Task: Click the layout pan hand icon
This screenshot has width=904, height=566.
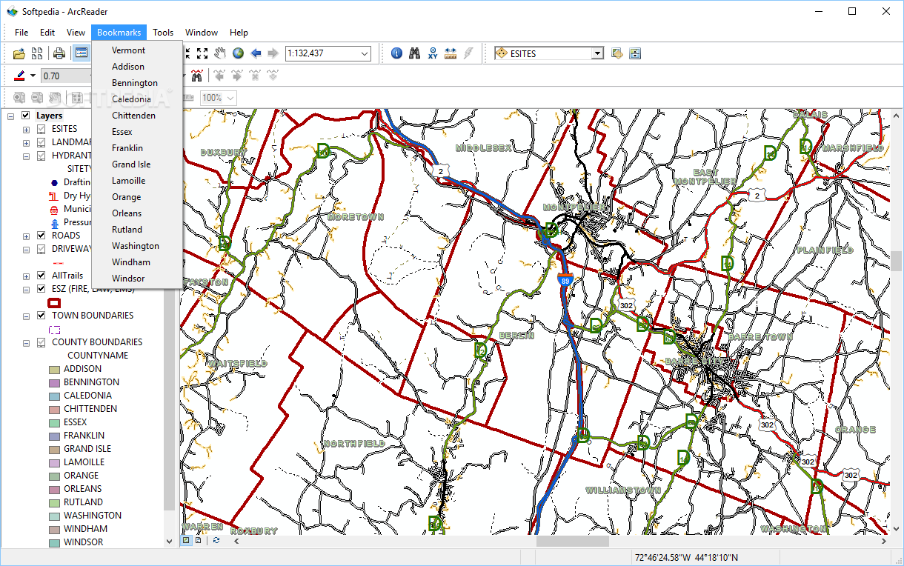Action: click(55, 98)
